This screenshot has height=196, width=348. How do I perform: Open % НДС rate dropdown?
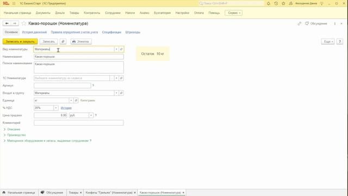[x=55, y=108]
